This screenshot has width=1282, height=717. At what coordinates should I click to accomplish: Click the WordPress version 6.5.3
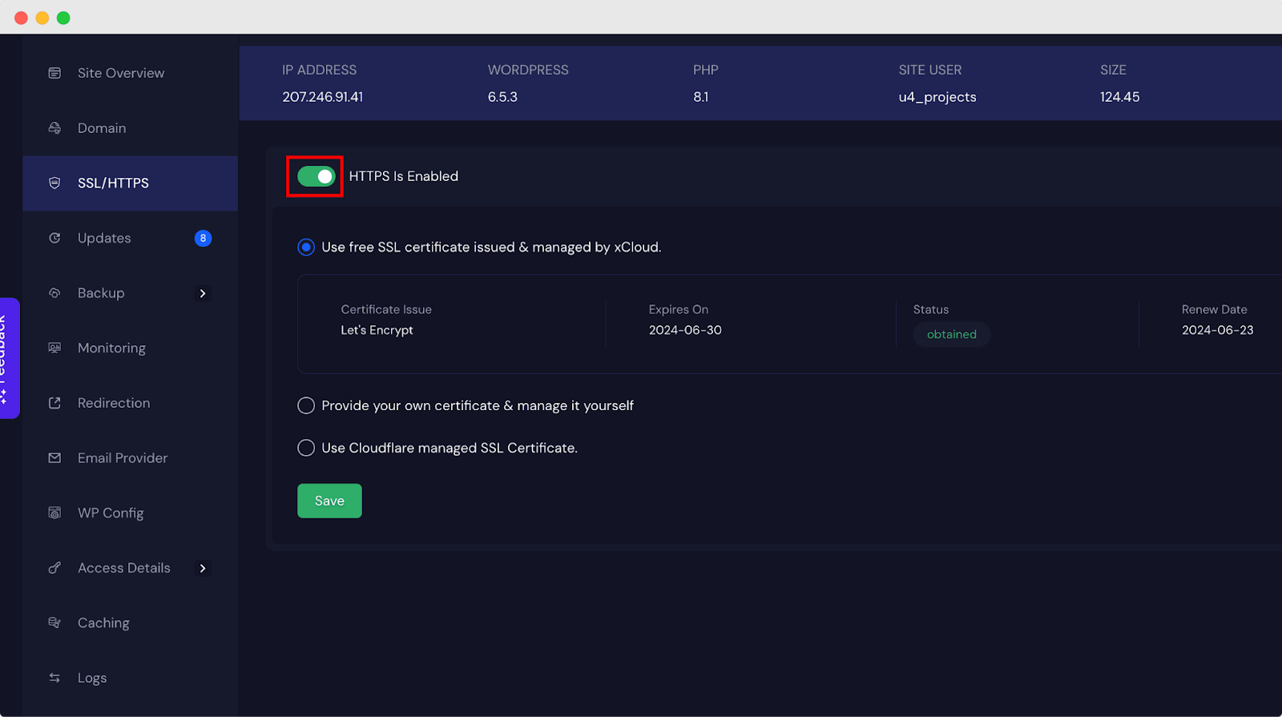tap(502, 97)
